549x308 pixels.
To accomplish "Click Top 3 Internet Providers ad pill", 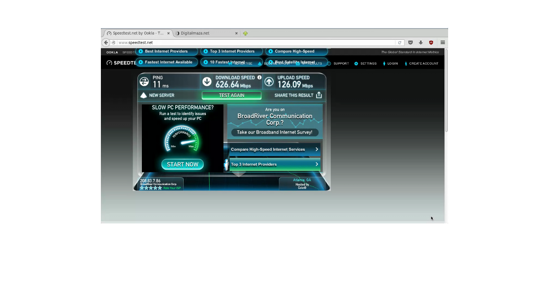I will pyautogui.click(x=231, y=51).
